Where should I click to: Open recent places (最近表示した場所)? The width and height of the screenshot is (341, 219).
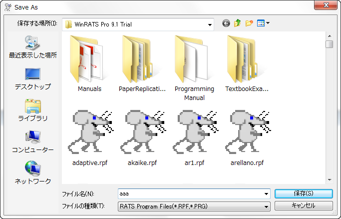(33, 47)
